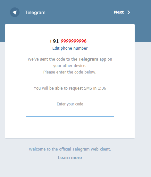Click the Telegram paper plane logo
This screenshot has height=177, width=151.
15,12
